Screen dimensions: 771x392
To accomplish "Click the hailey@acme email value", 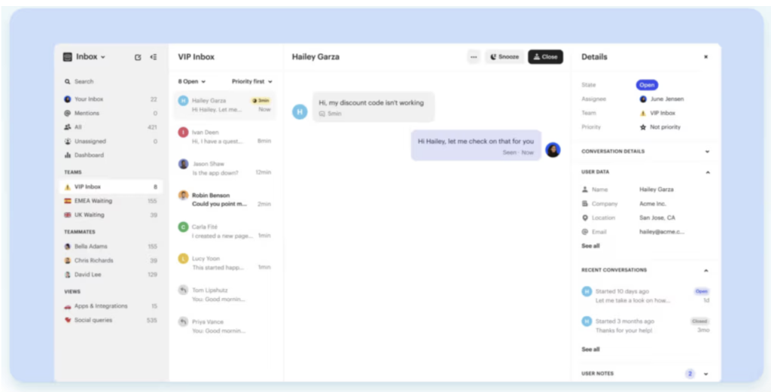I will [662, 232].
